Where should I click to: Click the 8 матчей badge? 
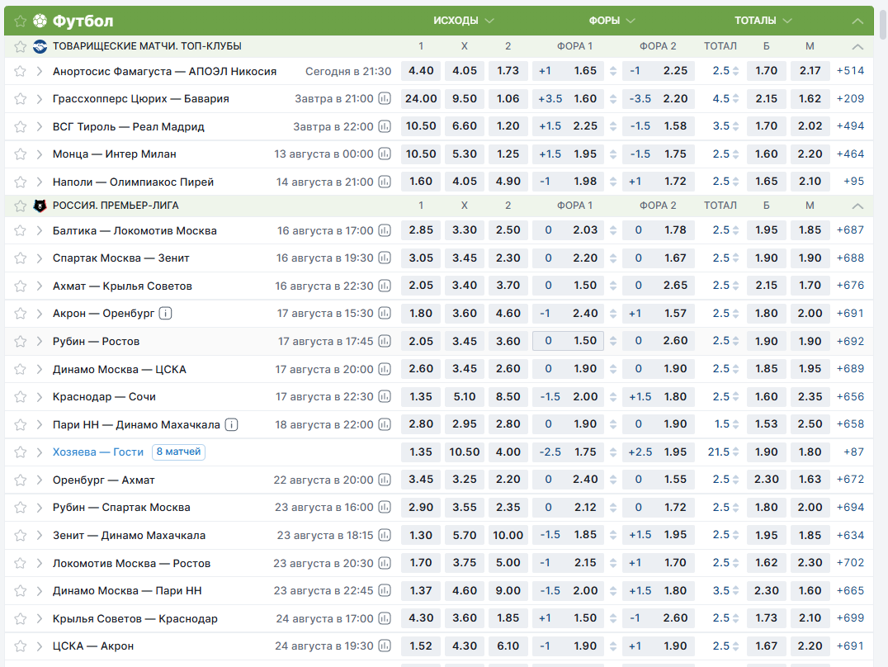pos(178,452)
